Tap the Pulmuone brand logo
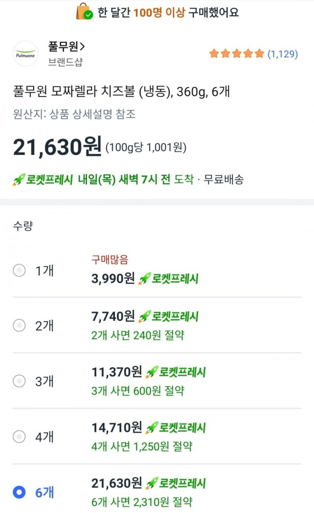Screen dimensions: 314x513 [26, 54]
